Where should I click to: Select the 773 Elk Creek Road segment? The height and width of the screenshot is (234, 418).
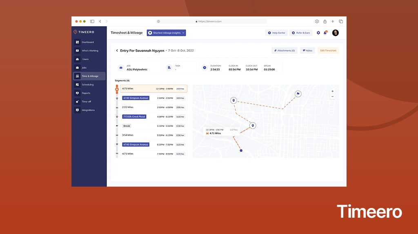[153, 117]
